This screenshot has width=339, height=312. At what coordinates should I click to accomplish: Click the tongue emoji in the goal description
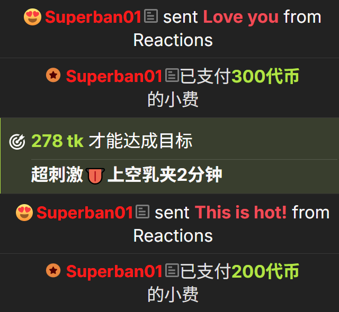[95, 176]
